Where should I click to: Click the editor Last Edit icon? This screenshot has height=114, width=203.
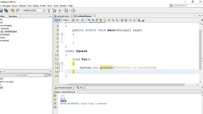73,20
